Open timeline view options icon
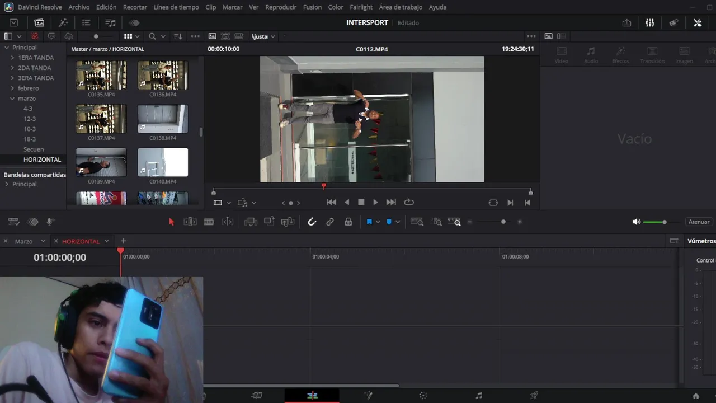Viewport: 716px width, 403px height. (x=13, y=222)
